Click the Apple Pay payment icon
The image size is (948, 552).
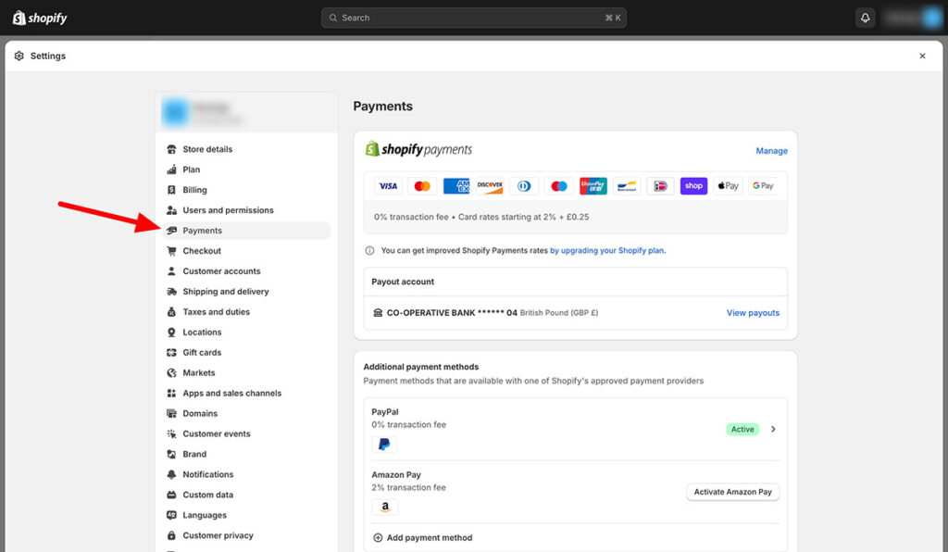click(728, 186)
